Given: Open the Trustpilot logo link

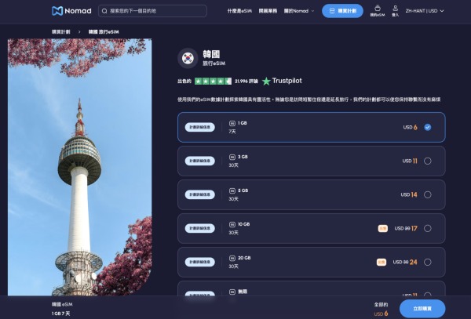Looking at the screenshot, I should [282, 81].
